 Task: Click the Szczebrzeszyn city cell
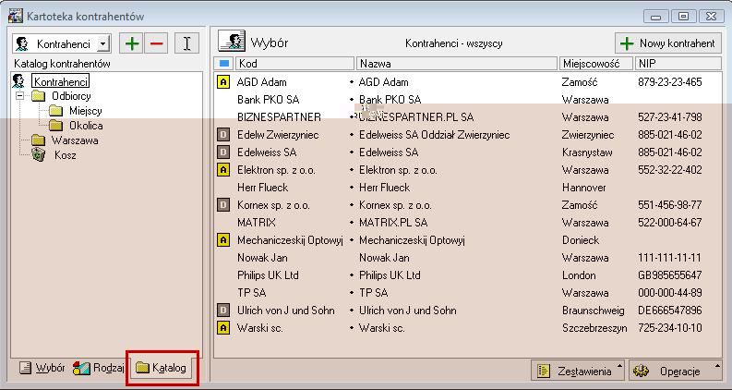594,328
